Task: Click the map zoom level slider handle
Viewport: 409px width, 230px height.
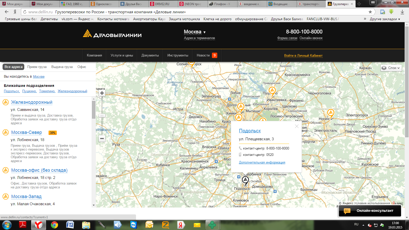Action: (x=102, y=116)
